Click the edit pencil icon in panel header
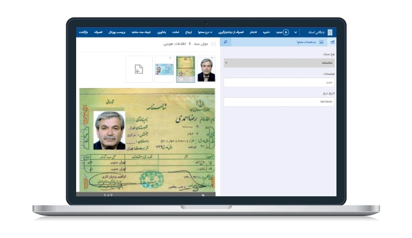The image size is (412, 238). [x=332, y=42]
